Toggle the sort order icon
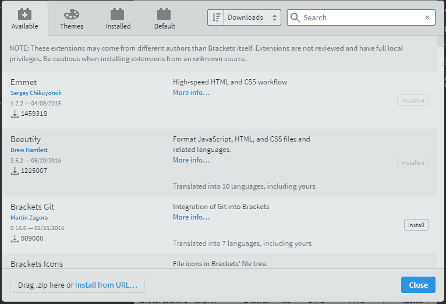446x304 pixels. 216,17
